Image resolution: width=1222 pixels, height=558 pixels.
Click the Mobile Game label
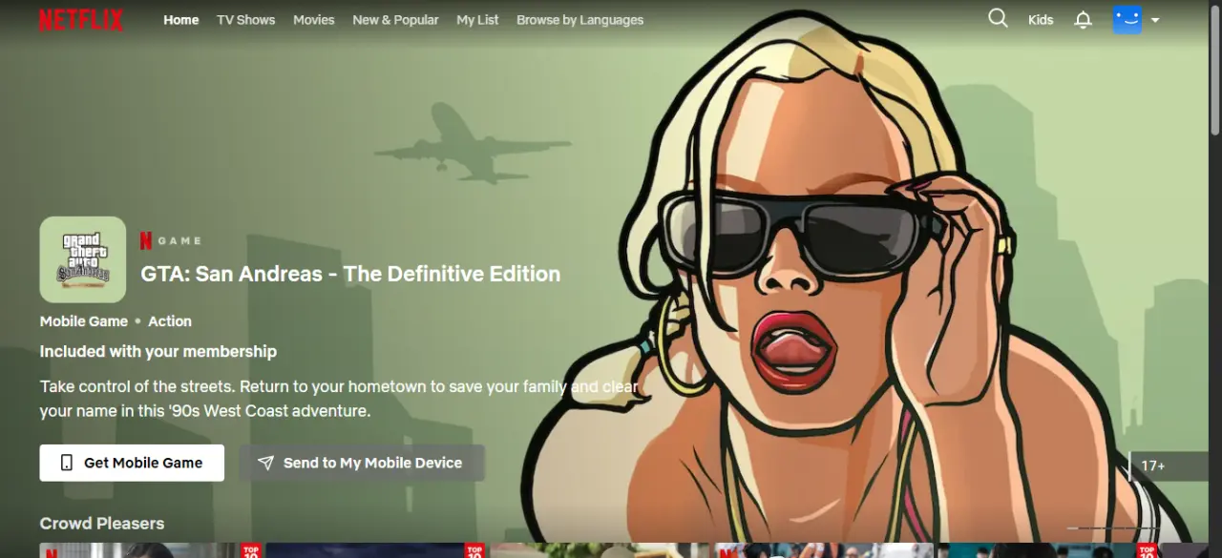(84, 321)
